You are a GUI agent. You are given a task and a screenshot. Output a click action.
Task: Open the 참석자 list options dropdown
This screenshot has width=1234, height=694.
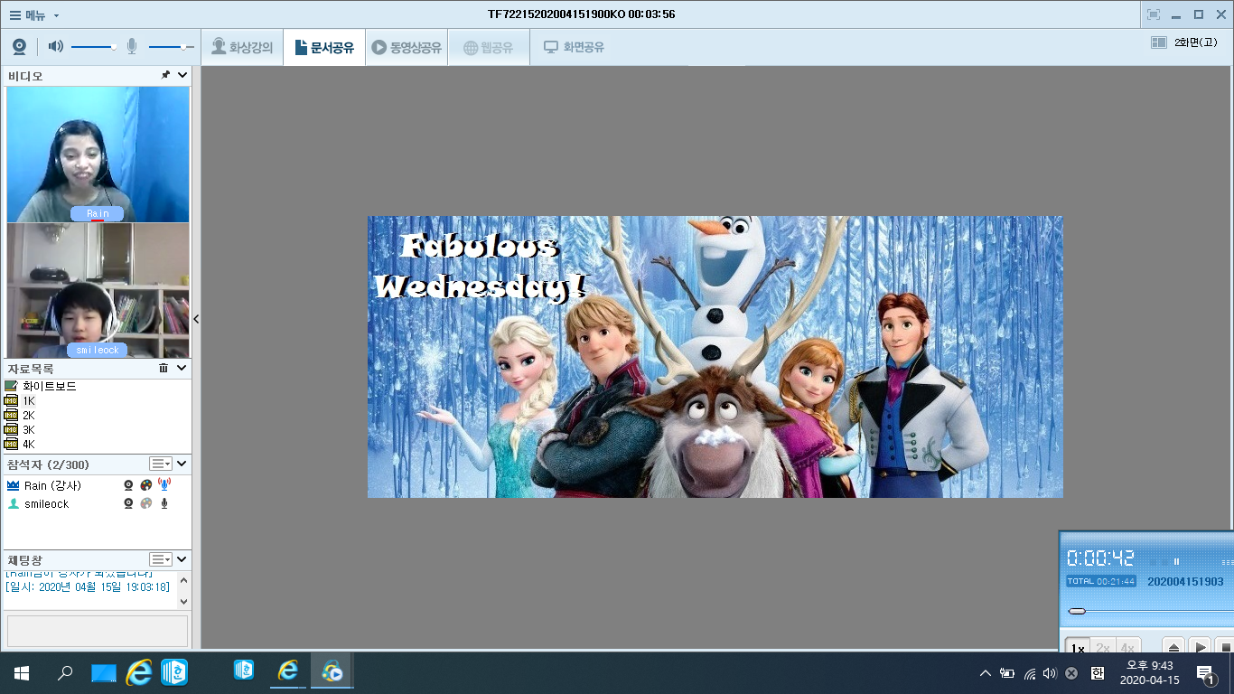(160, 464)
